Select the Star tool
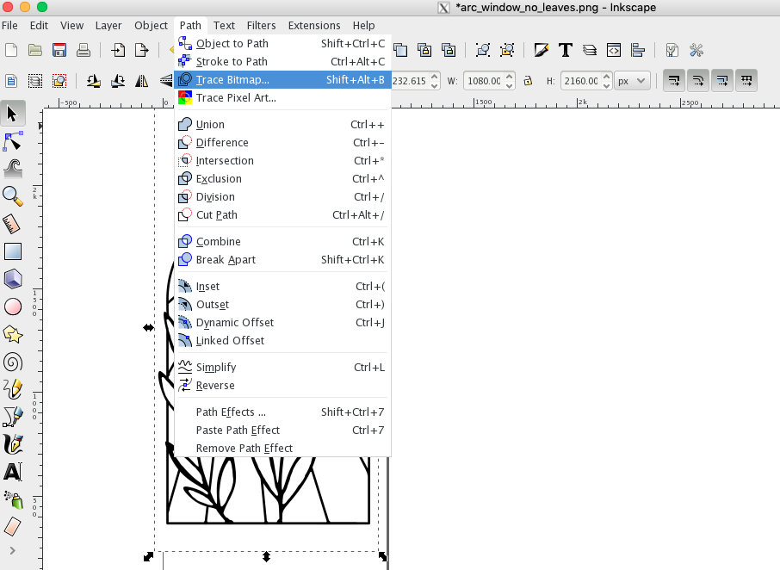 13,334
